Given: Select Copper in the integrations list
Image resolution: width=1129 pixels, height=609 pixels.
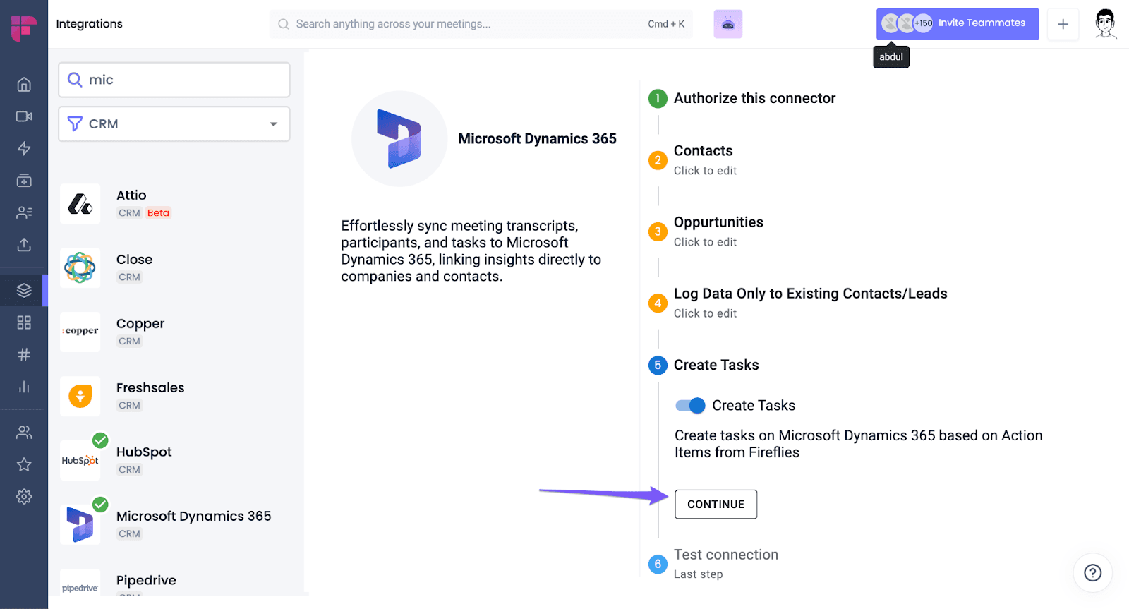Looking at the screenshot, I should click(140, 324).
